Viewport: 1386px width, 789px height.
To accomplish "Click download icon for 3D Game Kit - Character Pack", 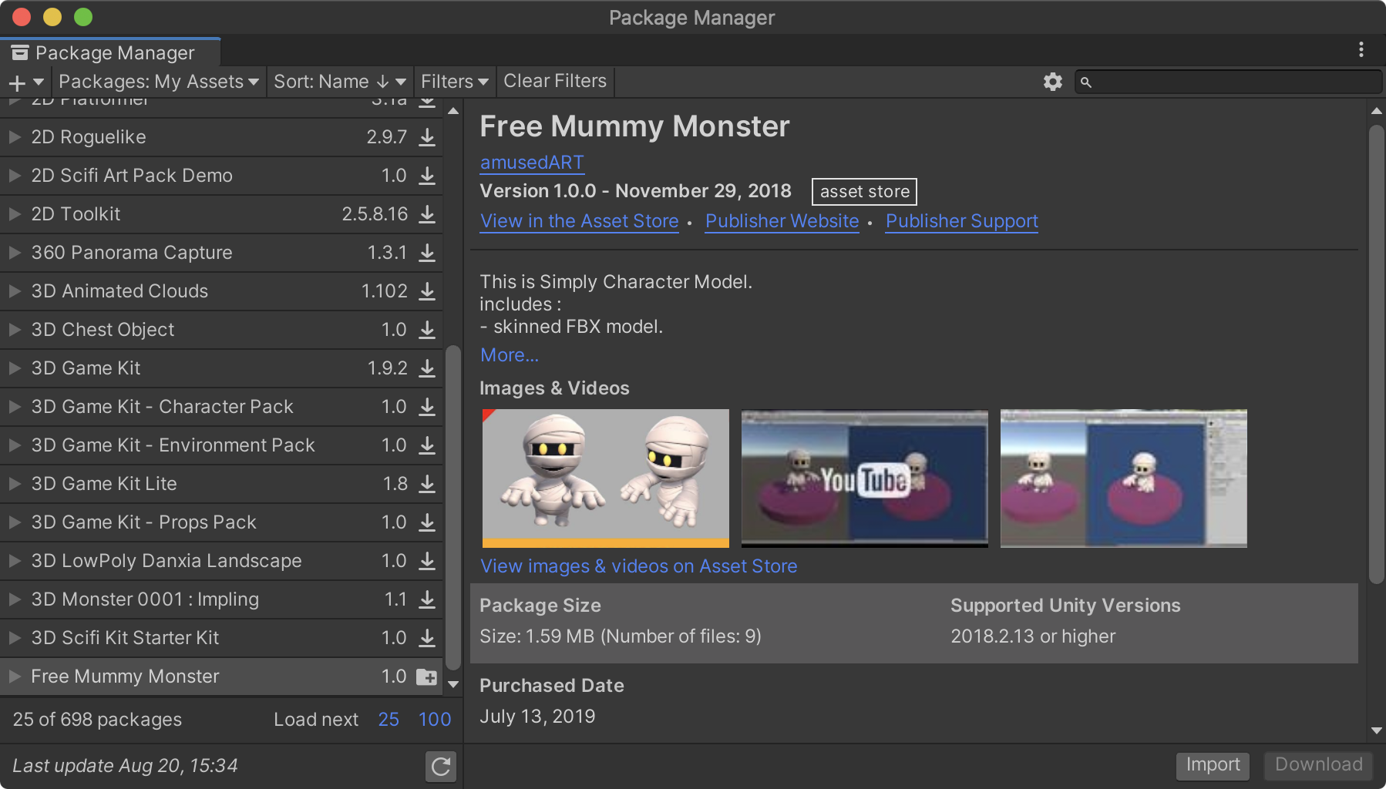I will tap(427, 407).
